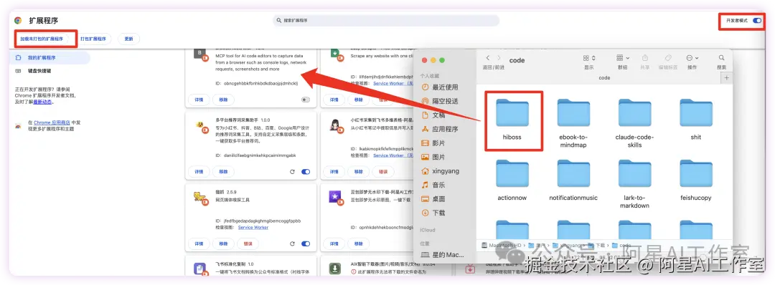Open the feishucopy folder
Viewport: 775px width, 285px height.
tap(696, 174)
